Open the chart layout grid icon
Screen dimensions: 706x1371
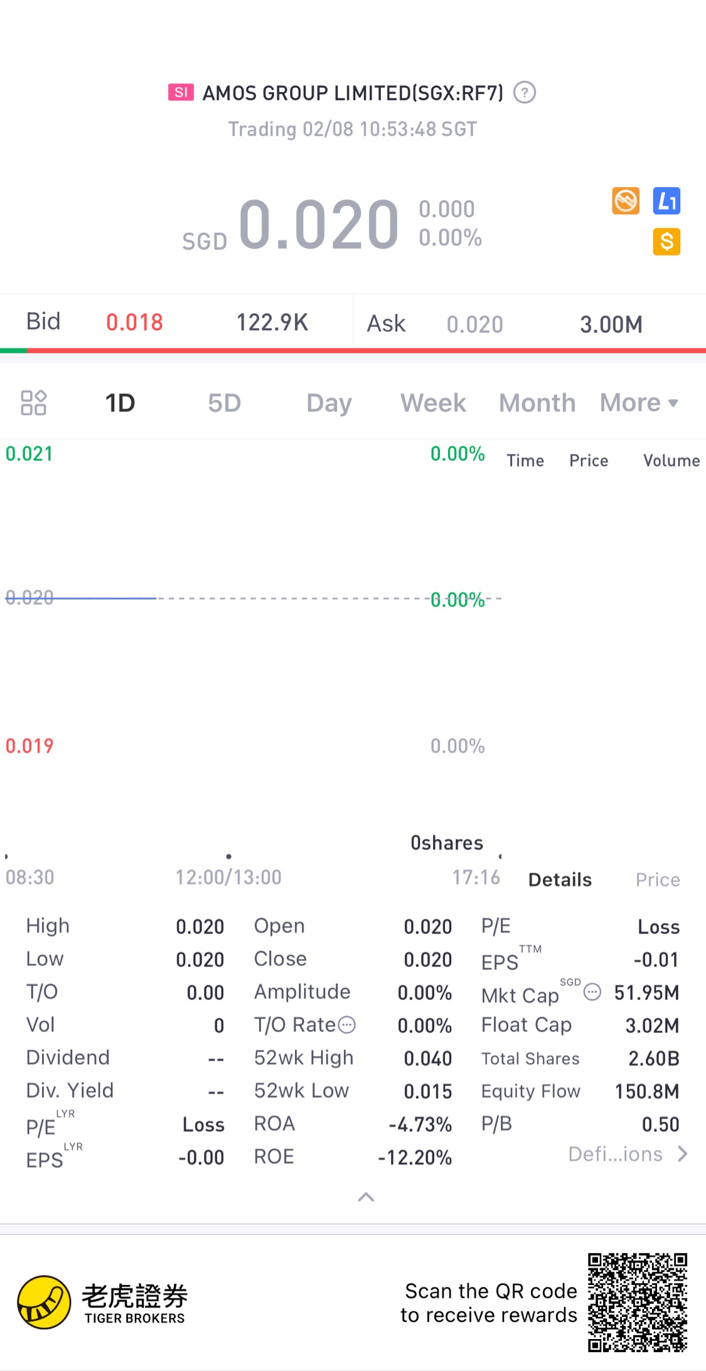pos(34,403)
